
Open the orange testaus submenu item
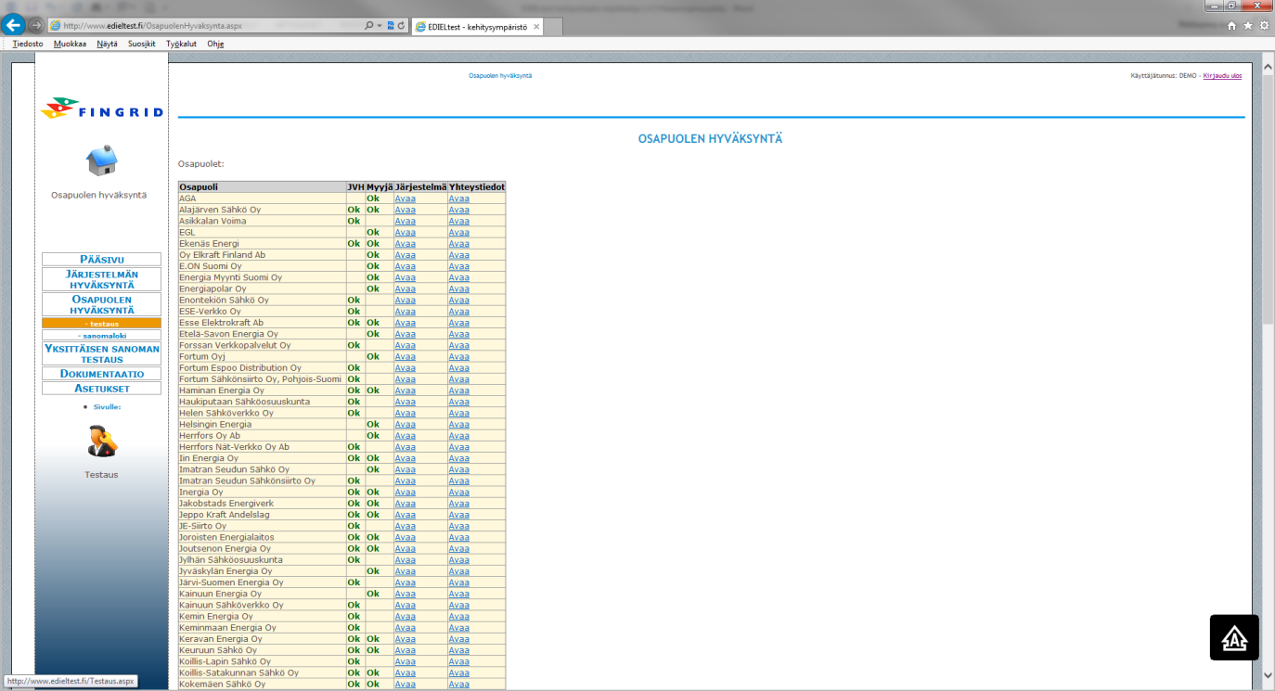[101, 324]
